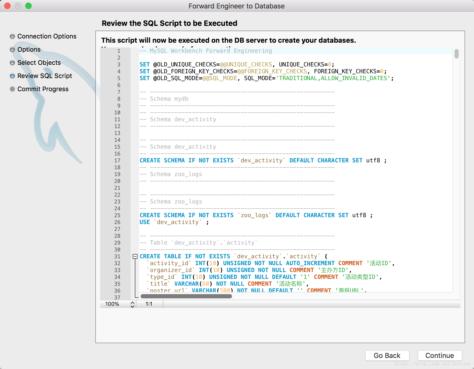Click 'Table dev_activity.activity' comment line

click(199, 242)
